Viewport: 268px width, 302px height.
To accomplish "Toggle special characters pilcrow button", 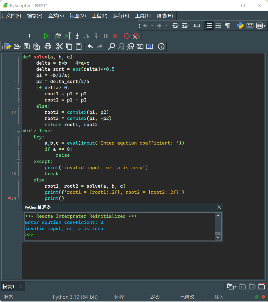I will [x=228, y=26].
